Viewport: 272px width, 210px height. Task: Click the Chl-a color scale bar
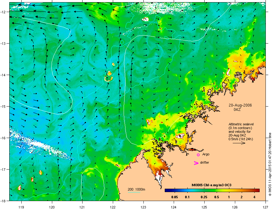point(212,190)
